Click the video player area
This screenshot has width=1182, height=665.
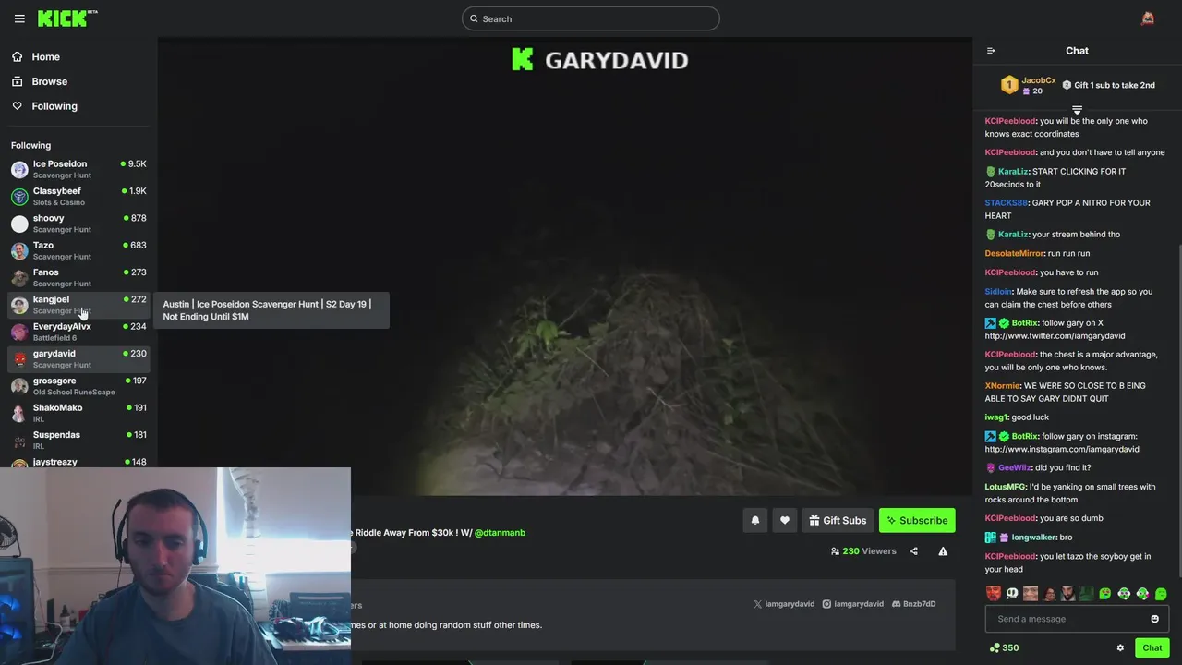(564, 266)
